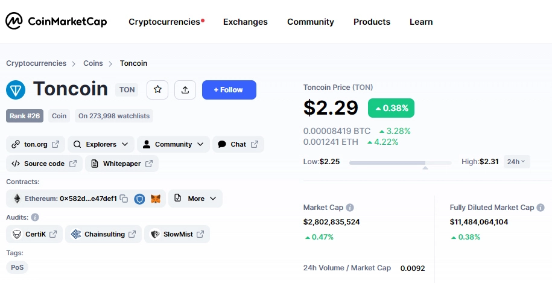The height and width of the screenshot is (283, 552).
Task: Click the Audits info icon
Action: tap(35, 217)
